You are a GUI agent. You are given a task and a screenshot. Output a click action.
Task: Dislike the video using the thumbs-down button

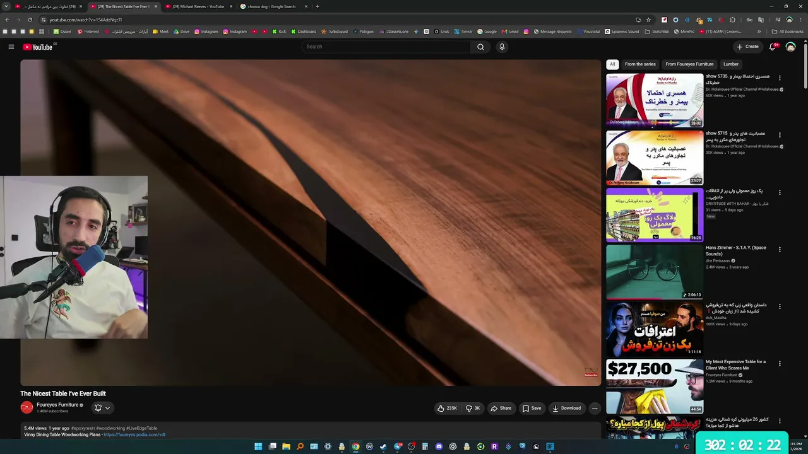pos(473,408)
